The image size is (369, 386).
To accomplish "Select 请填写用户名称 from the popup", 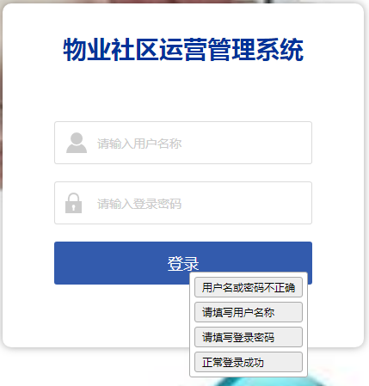I will point(249,312).
